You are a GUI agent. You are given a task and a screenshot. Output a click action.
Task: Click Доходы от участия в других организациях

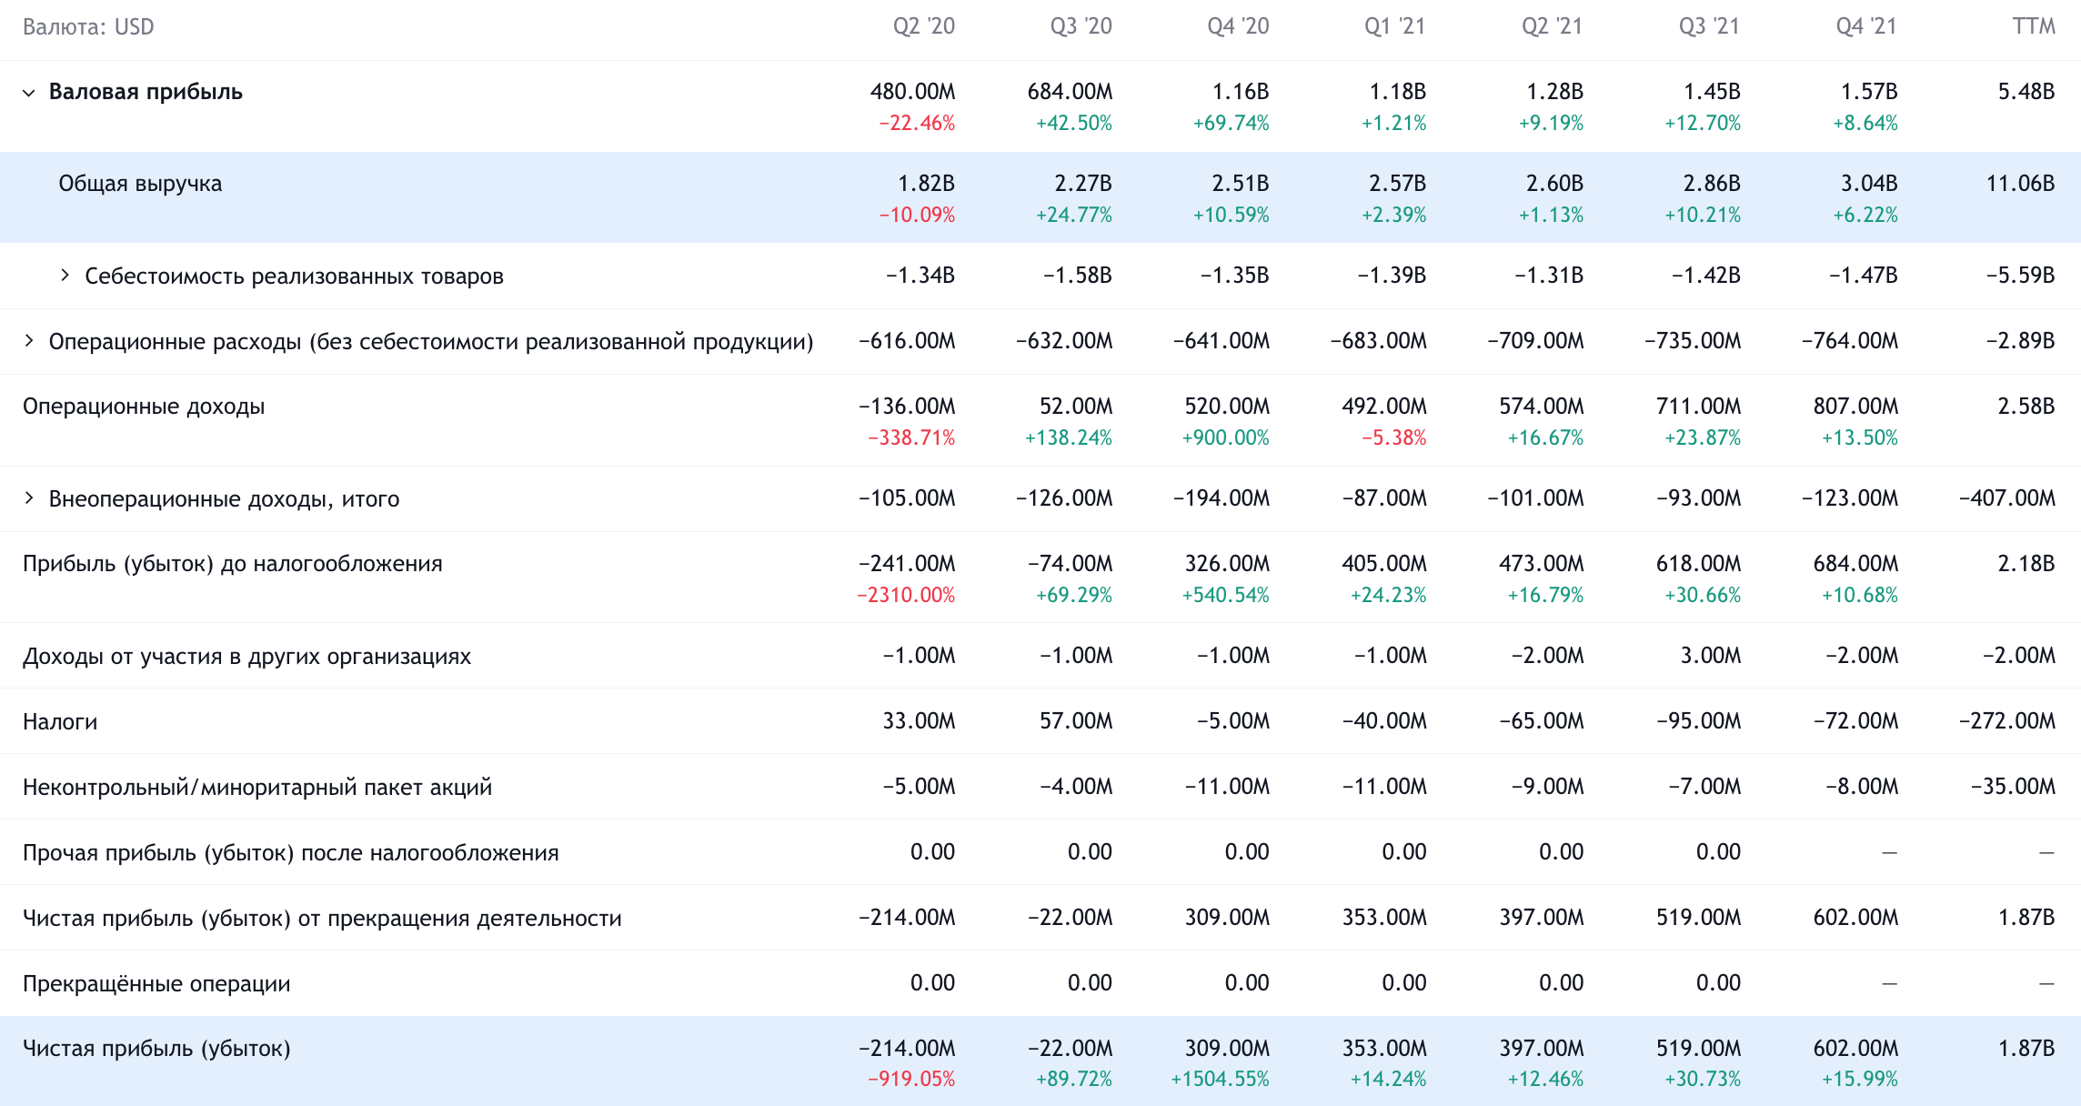(x=246, y=657)
